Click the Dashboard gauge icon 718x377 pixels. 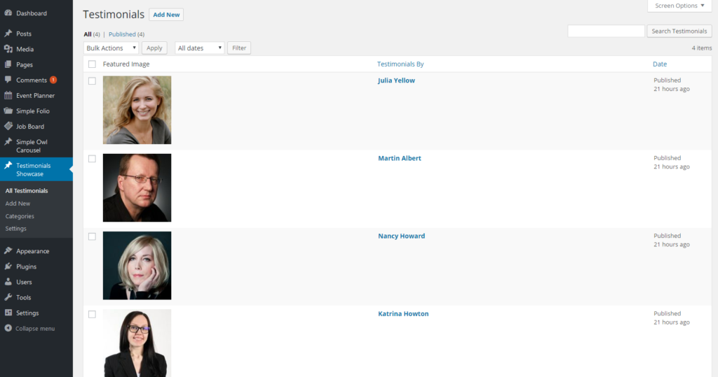[x=8, y=13]
